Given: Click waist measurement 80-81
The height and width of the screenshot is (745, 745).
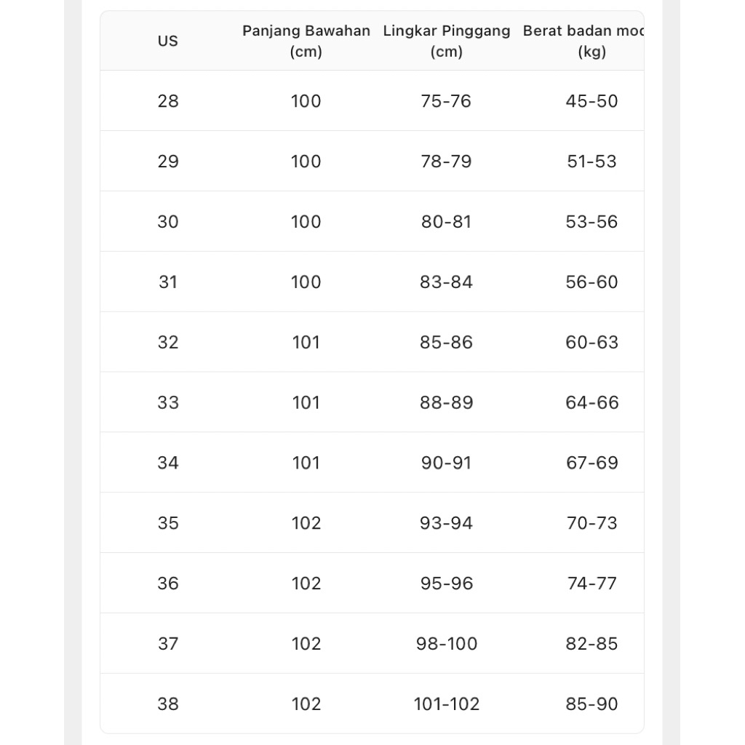Looking at the screenshot, I should 446,222.
